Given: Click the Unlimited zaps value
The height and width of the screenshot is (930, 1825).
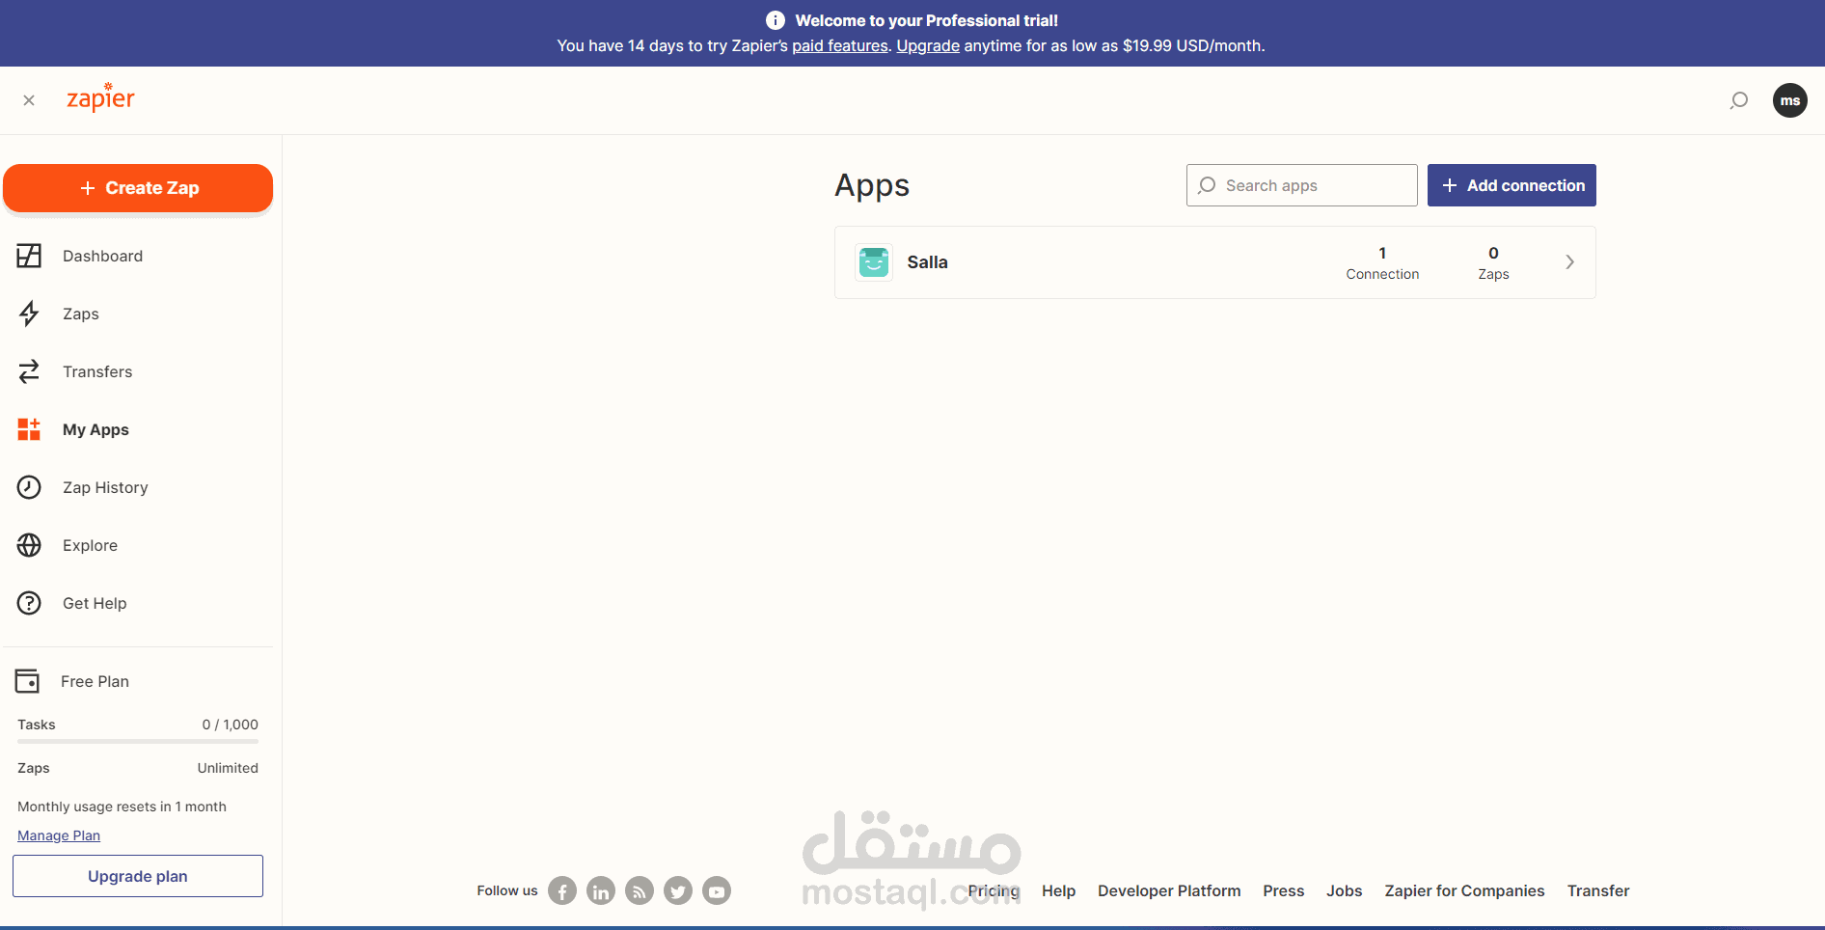Looking at the screenshot, I should pyautogui.click(x=228, y=768).
